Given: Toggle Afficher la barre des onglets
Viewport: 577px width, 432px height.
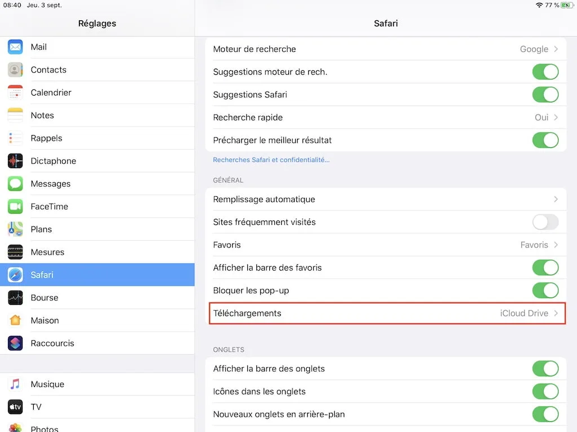Looking at the screenshot, I should [545, 368].
